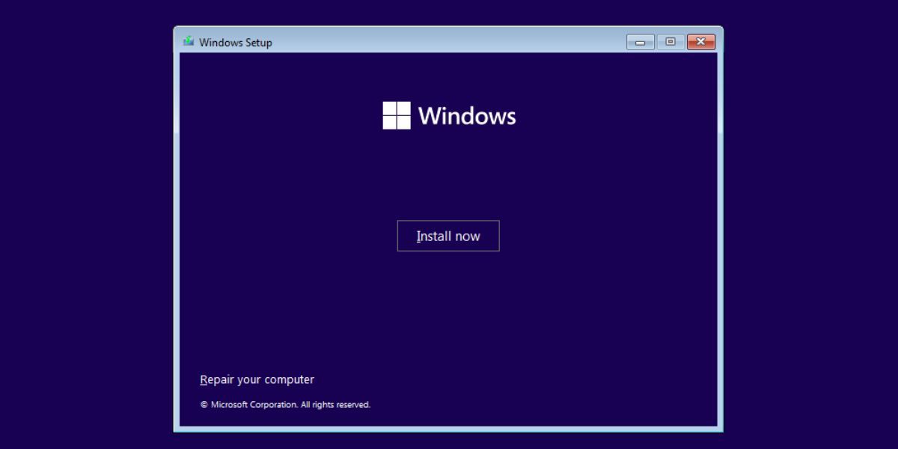
Task: Click the minimize icon on the title bar
Action: 639,42
